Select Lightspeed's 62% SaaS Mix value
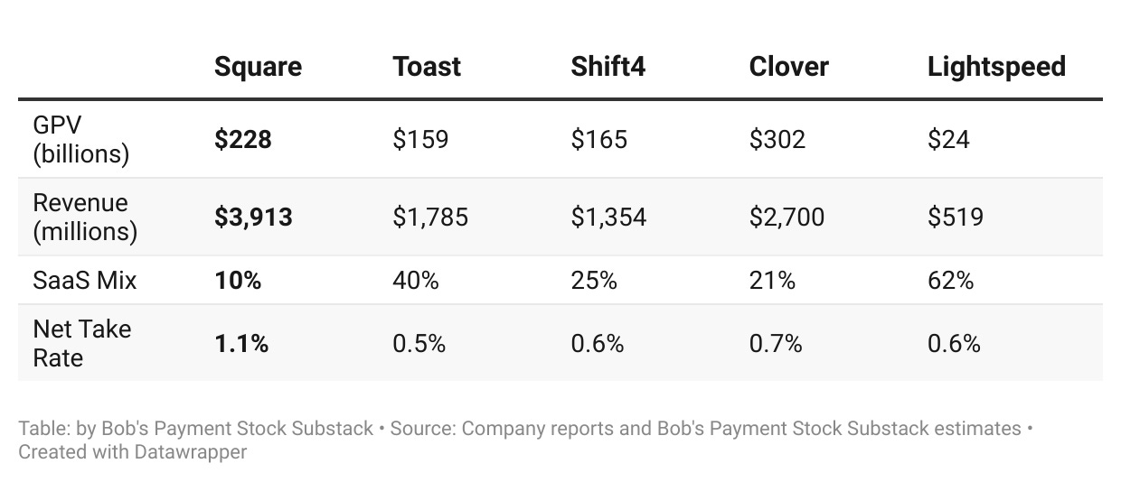Image resolution: width=1121 pixels, height=482 pixels. [x=951, y=281]
